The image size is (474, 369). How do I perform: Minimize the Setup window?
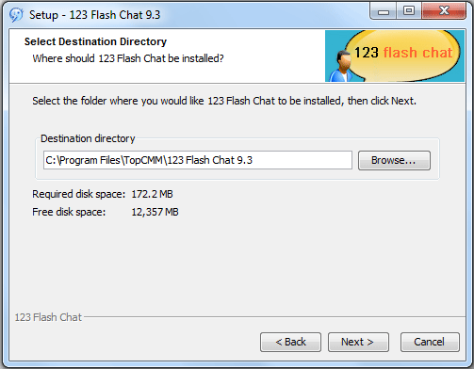coord(384,11)
